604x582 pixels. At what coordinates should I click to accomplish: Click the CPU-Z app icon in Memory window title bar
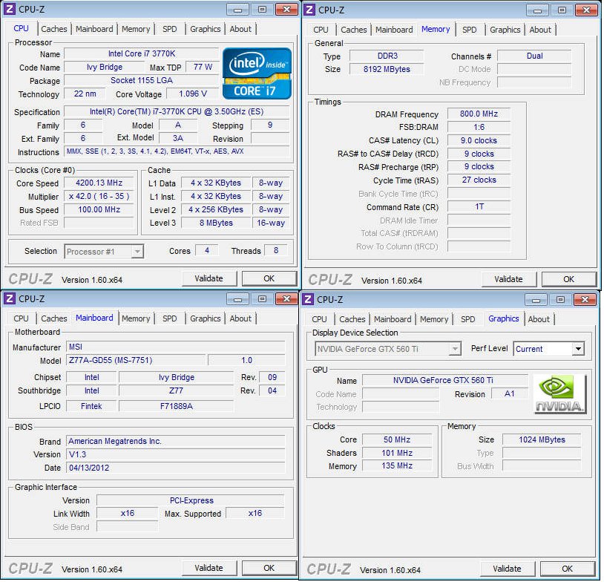[x=309, y=10]
